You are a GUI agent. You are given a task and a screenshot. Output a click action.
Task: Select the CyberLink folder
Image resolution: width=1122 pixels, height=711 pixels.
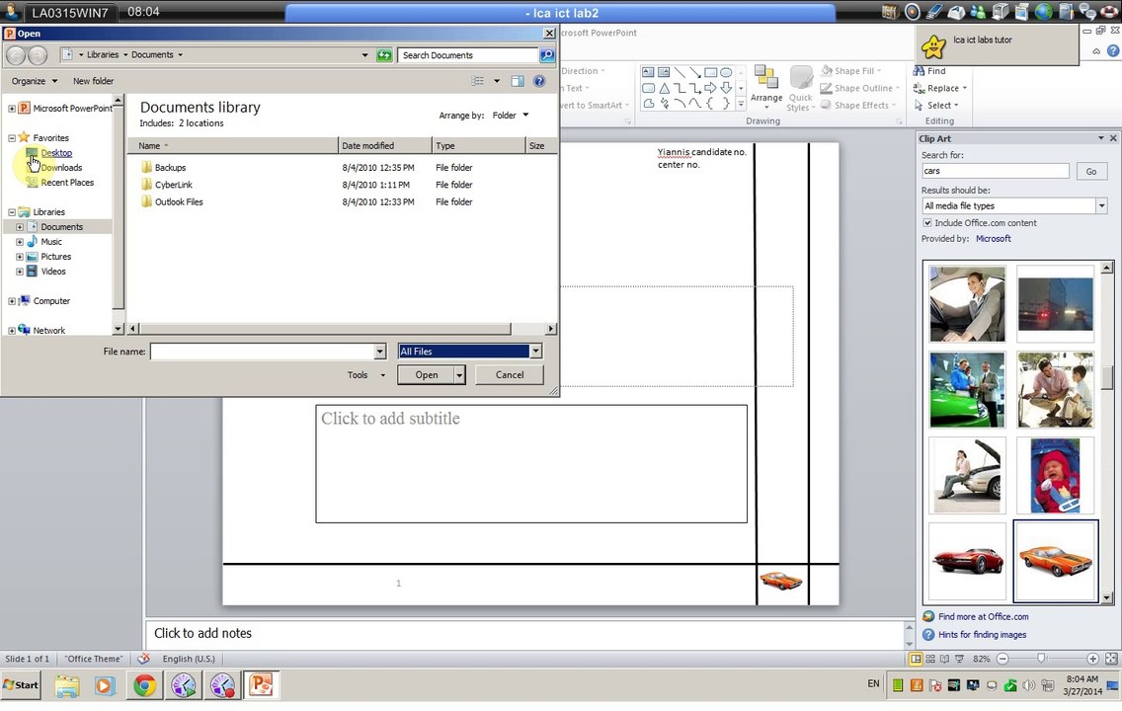click(x=173, y=185)
